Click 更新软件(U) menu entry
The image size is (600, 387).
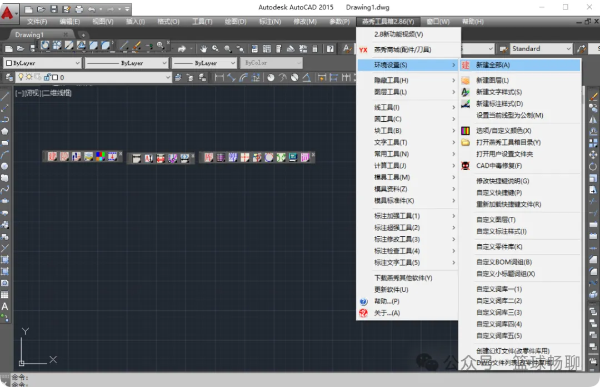point(407,290)
